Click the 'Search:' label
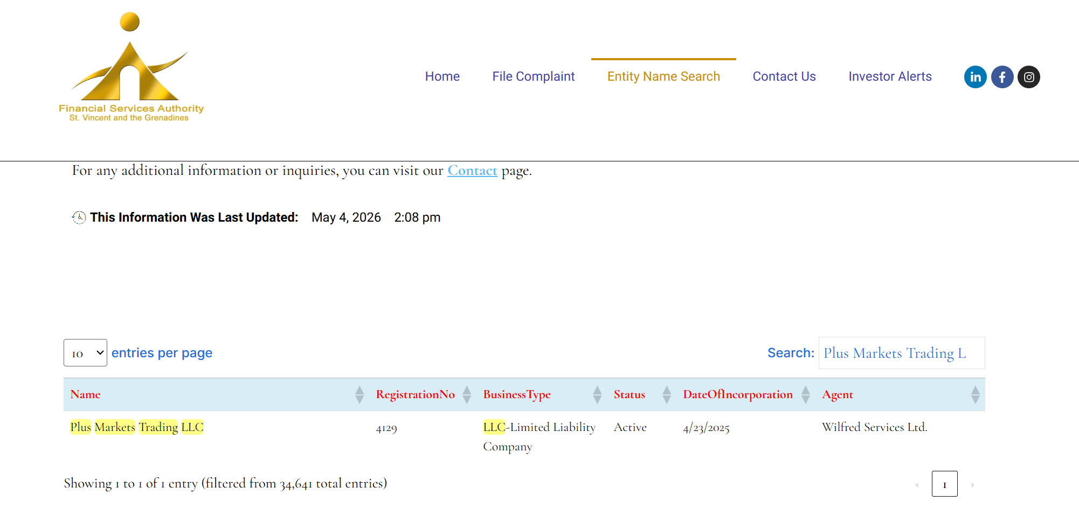 791,353
